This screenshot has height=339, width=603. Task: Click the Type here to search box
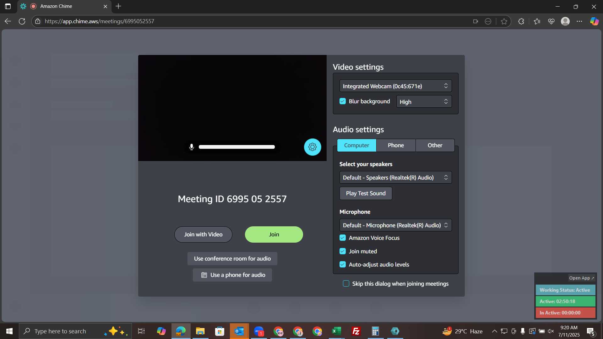click(x=75, y=331)
